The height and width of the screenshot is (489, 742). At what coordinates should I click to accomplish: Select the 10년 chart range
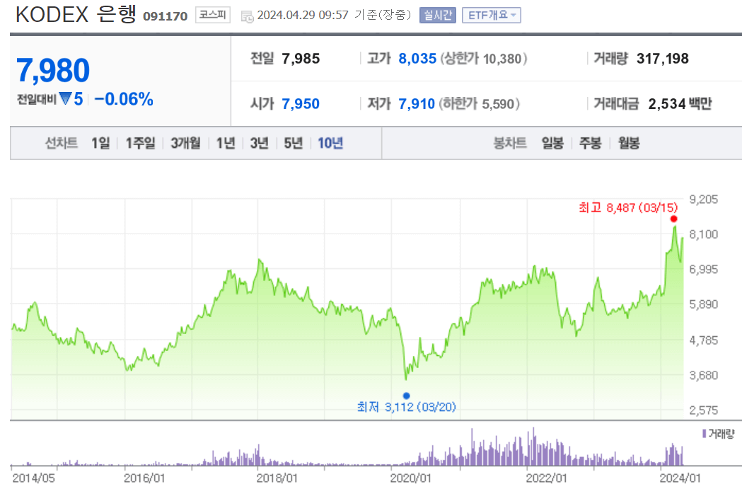pos(330,143)
